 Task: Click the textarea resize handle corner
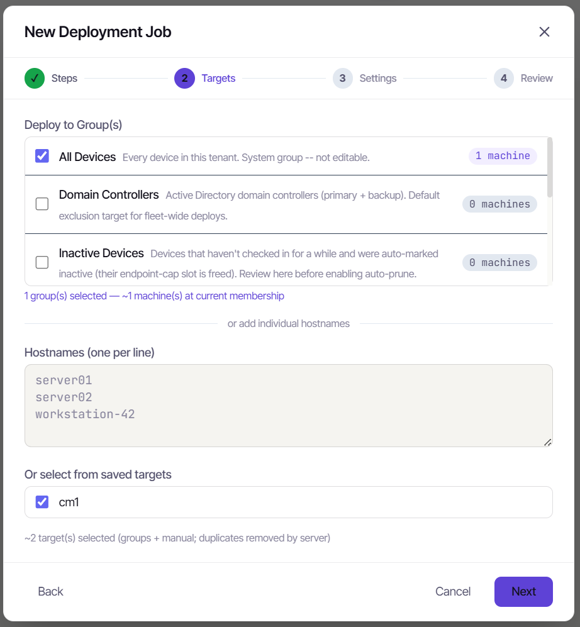(x=547, y=442)
